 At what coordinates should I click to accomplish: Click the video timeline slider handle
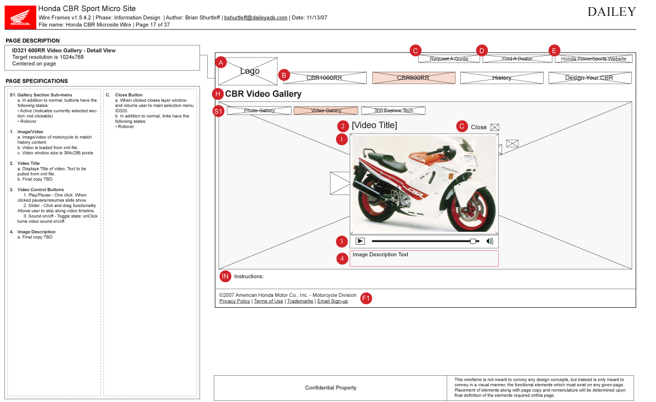pos(473,241)
